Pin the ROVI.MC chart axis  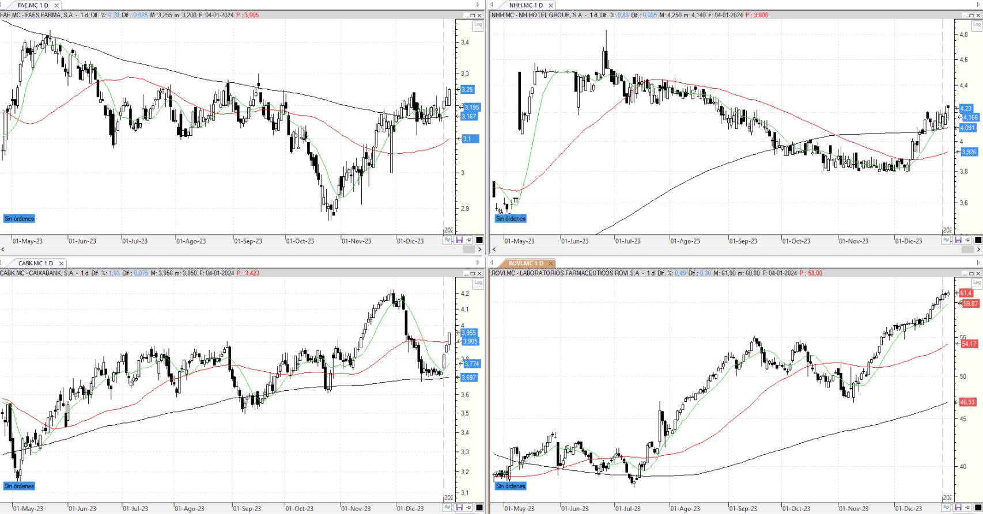point(967,507)
